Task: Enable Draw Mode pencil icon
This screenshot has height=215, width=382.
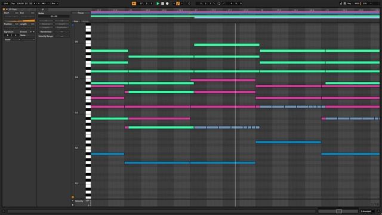Action: tap(341, 4)
